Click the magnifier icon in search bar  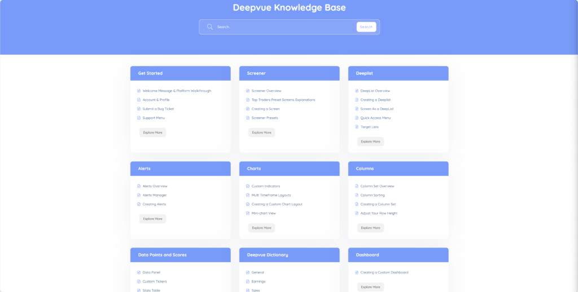click(210, 27)
